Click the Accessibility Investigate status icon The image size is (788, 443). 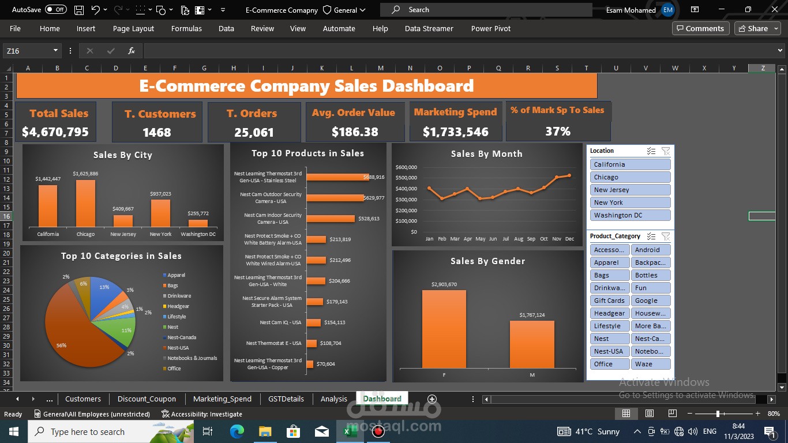202,414
